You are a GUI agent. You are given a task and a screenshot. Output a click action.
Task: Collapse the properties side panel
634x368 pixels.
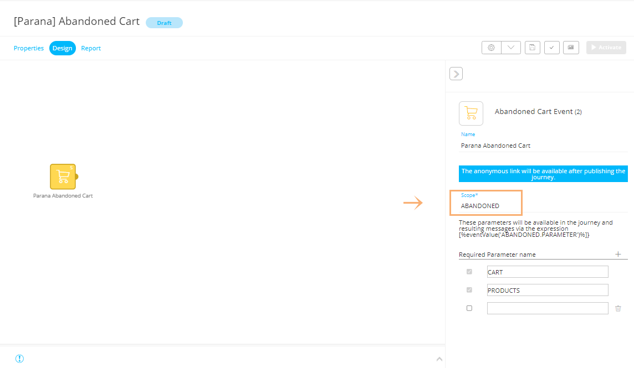pyautogui.click(x=456, y=74)
